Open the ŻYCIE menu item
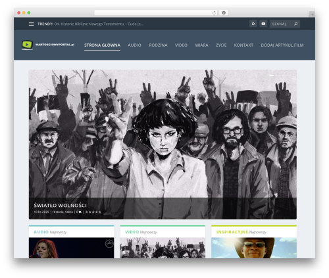 (221, 45)
